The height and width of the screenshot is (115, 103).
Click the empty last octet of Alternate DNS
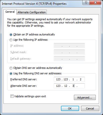coord(81,86)
